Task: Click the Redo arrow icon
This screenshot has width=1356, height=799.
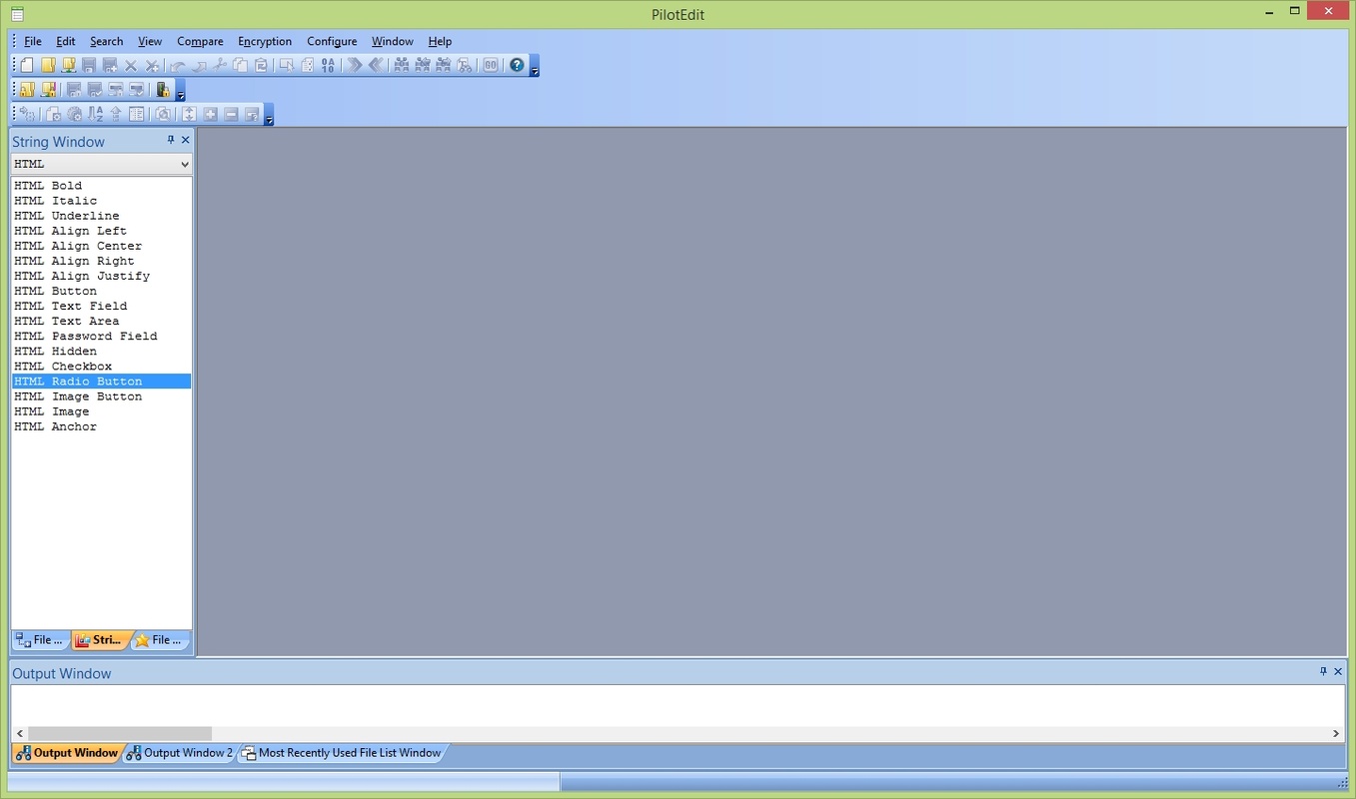Action: [x=199, y=65]
